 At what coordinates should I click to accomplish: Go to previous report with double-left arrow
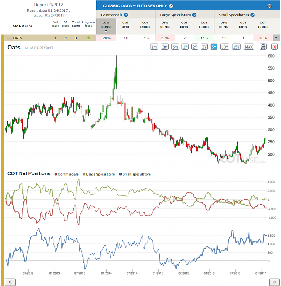[x=10, y=282]
